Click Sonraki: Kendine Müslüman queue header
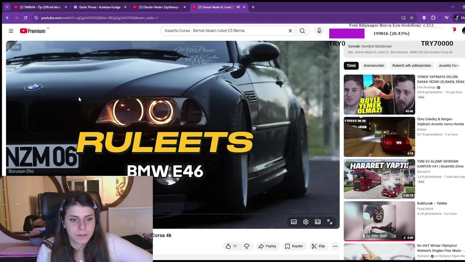Viewport: 465px width, 262px height. [370, 46]
